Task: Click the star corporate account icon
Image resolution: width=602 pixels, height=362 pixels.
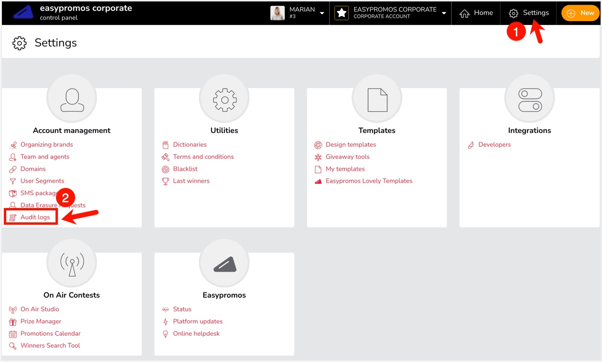Action: [x=342, y=13]
